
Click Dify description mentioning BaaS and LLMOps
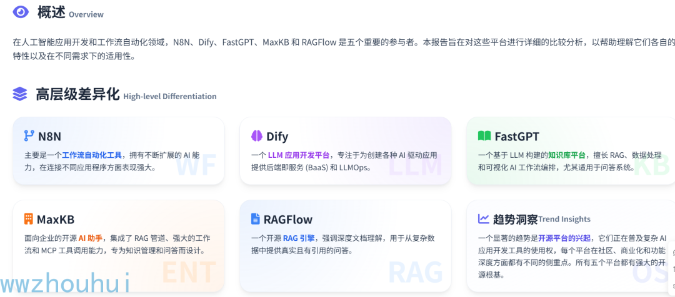(344, 161)
